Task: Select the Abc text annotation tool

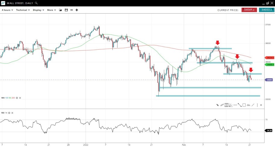Action: click(x=248, y=105)
